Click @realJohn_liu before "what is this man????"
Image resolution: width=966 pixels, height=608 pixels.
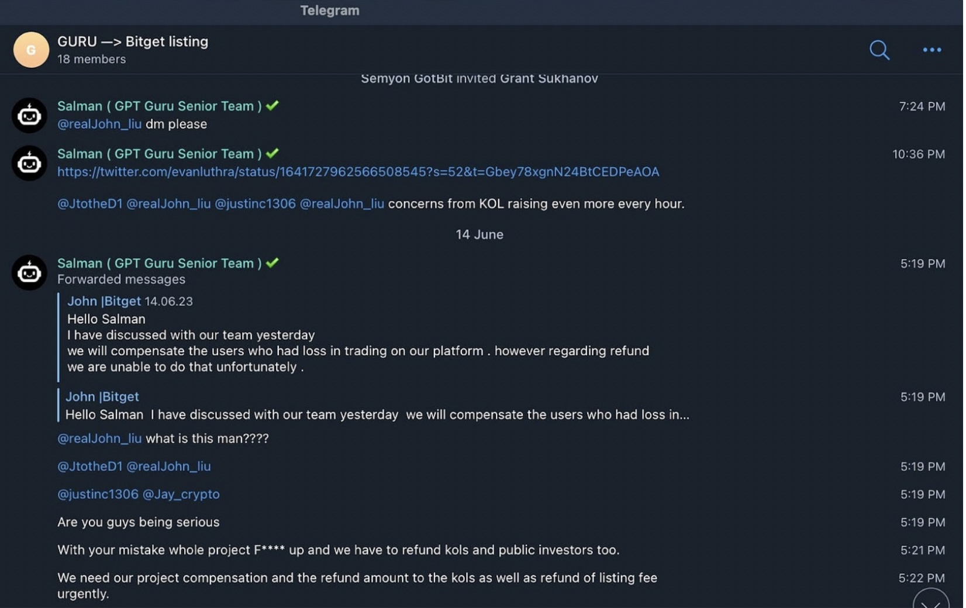[99, 438]
